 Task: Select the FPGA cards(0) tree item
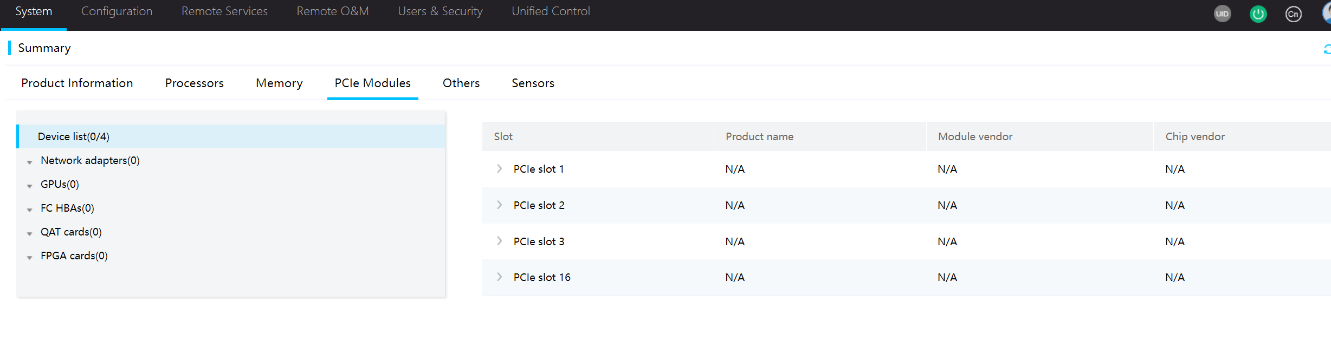point(74,256)
